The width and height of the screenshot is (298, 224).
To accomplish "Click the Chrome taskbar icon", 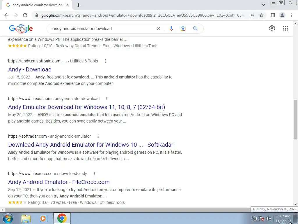I will tap(62, 218).
